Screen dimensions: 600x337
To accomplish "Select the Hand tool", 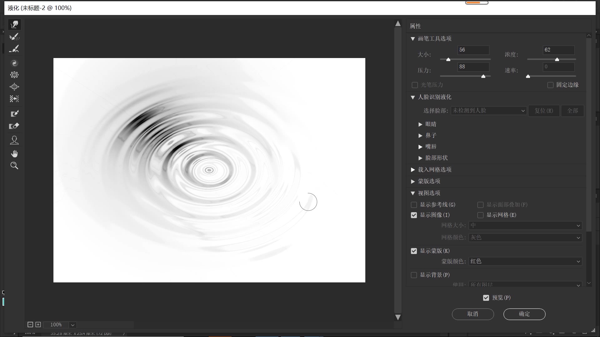I will tap(14, 154).
